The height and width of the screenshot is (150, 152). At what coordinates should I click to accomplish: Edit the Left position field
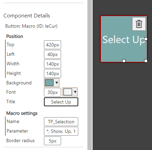(52, 54)
